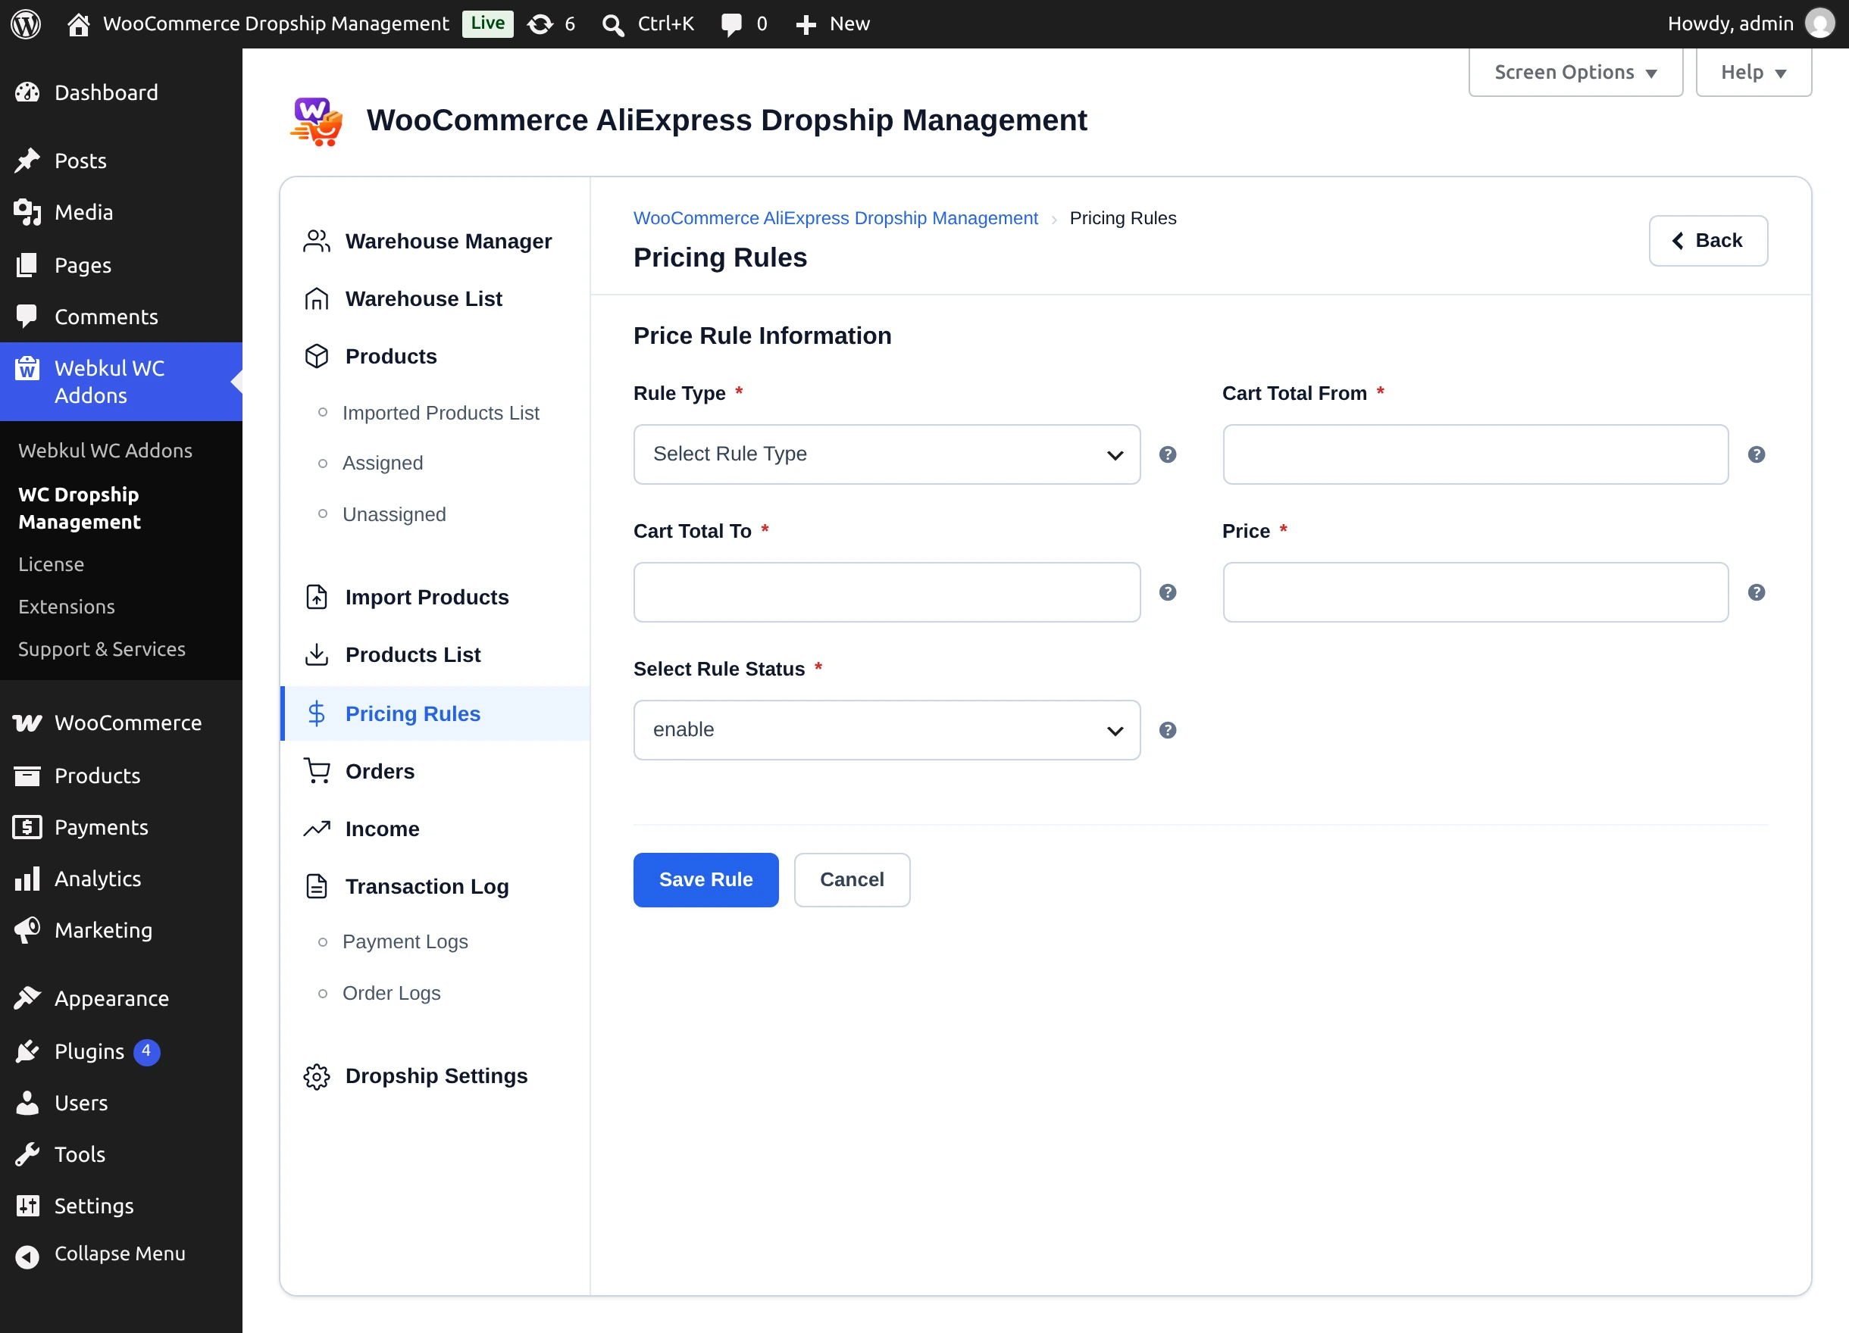Click the Plugins plug icon in sidebar
1849x1333 pixels.
[x=27, y=1051]
